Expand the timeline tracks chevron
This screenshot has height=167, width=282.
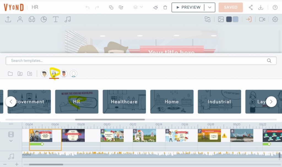(11, 141)
